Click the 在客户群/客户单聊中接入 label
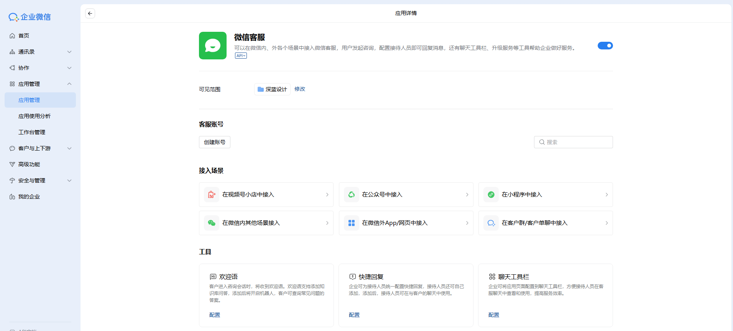 coord(534,223)
